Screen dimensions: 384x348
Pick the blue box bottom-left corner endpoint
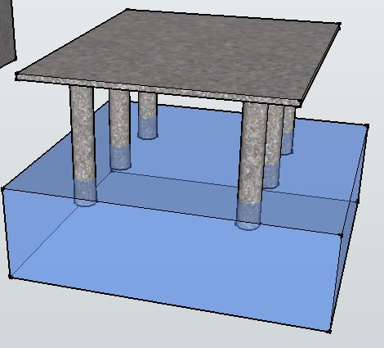(11, 277)
